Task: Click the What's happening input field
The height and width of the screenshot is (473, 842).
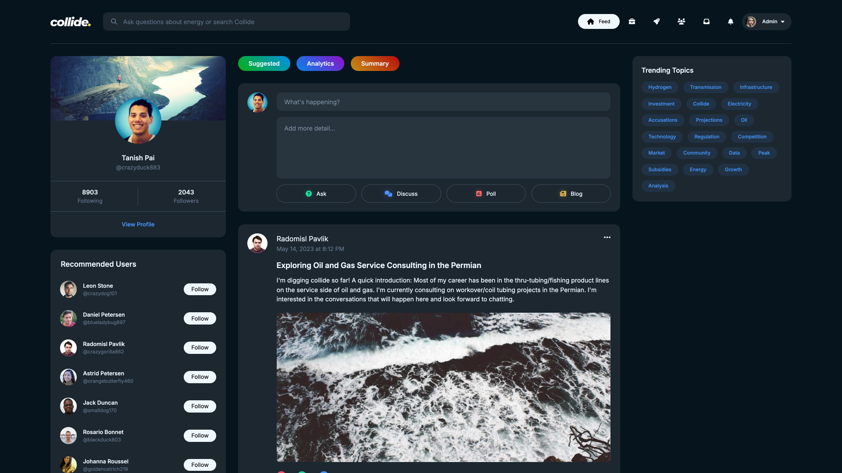Action: pos(443,102)
